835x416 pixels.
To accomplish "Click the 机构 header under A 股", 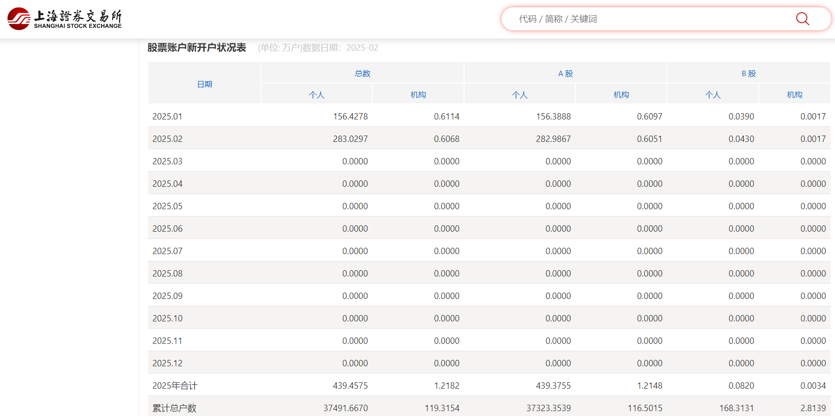I will (621, 95).
